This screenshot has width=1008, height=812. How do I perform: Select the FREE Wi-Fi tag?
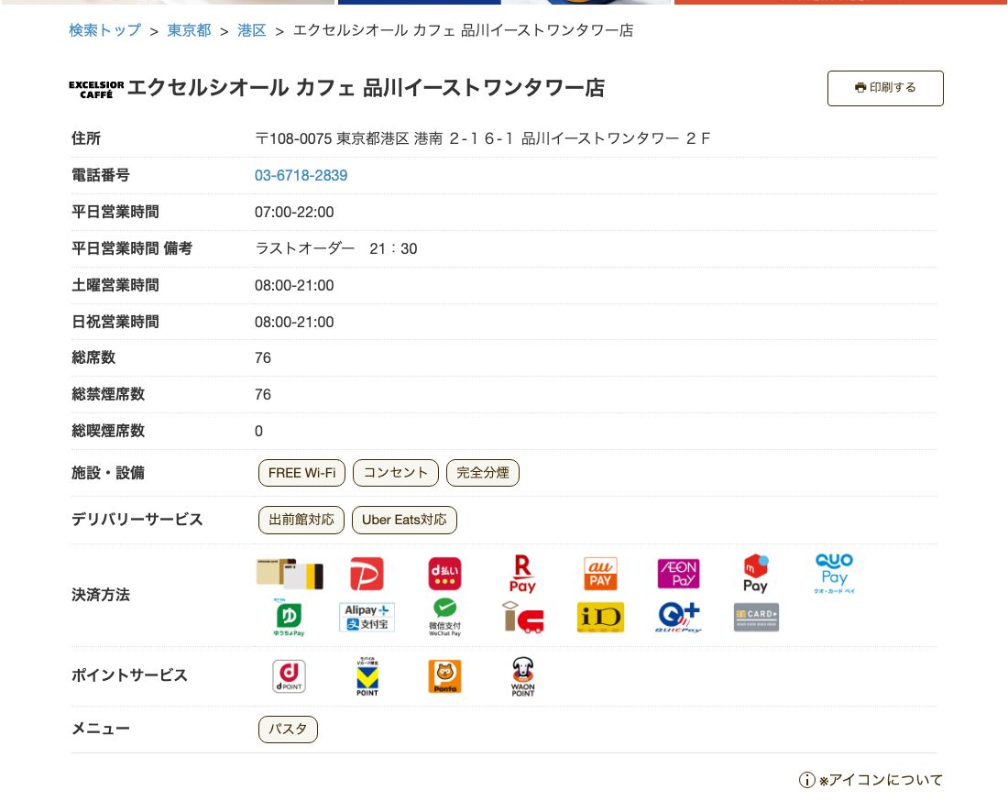[x=301, y=473]
